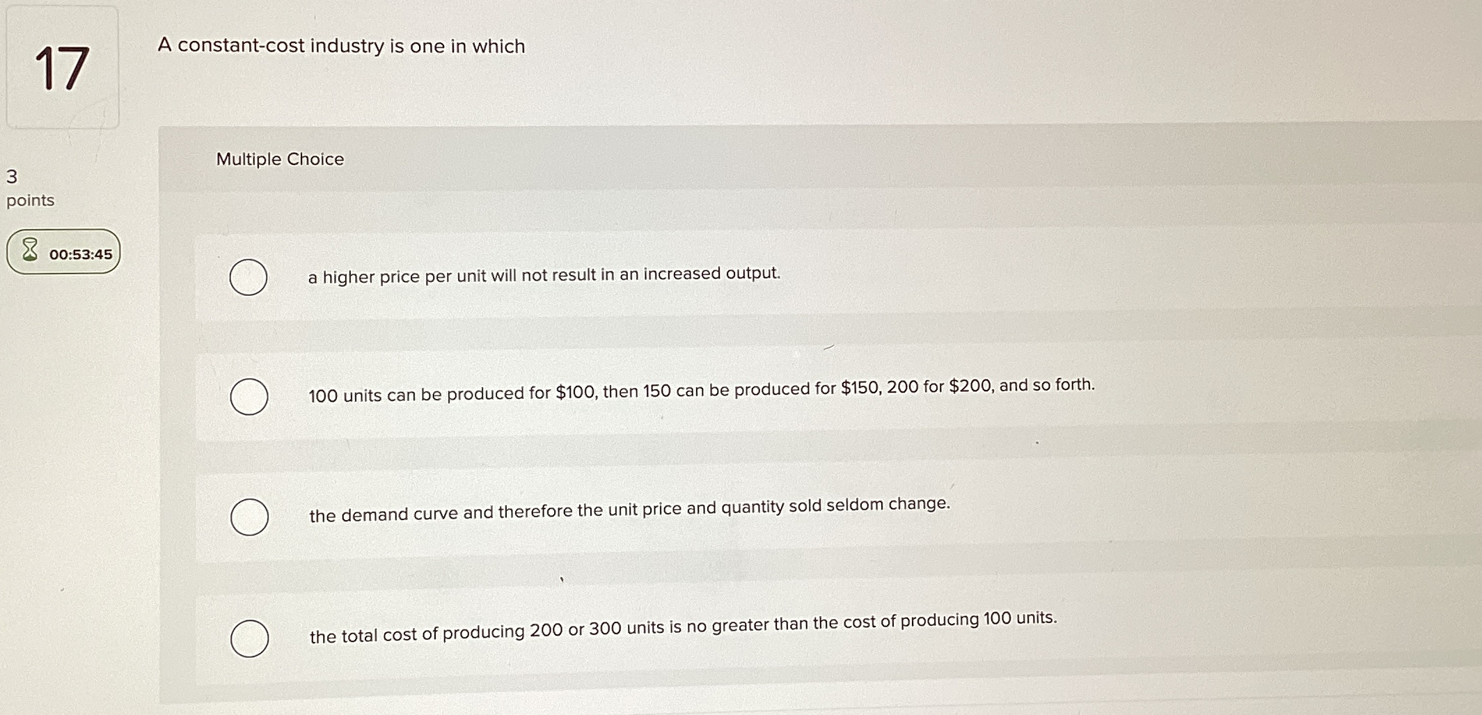Select answer about total cost of producing 200 or 300 units
This screenshot has height=715, width=1482.
249,637
